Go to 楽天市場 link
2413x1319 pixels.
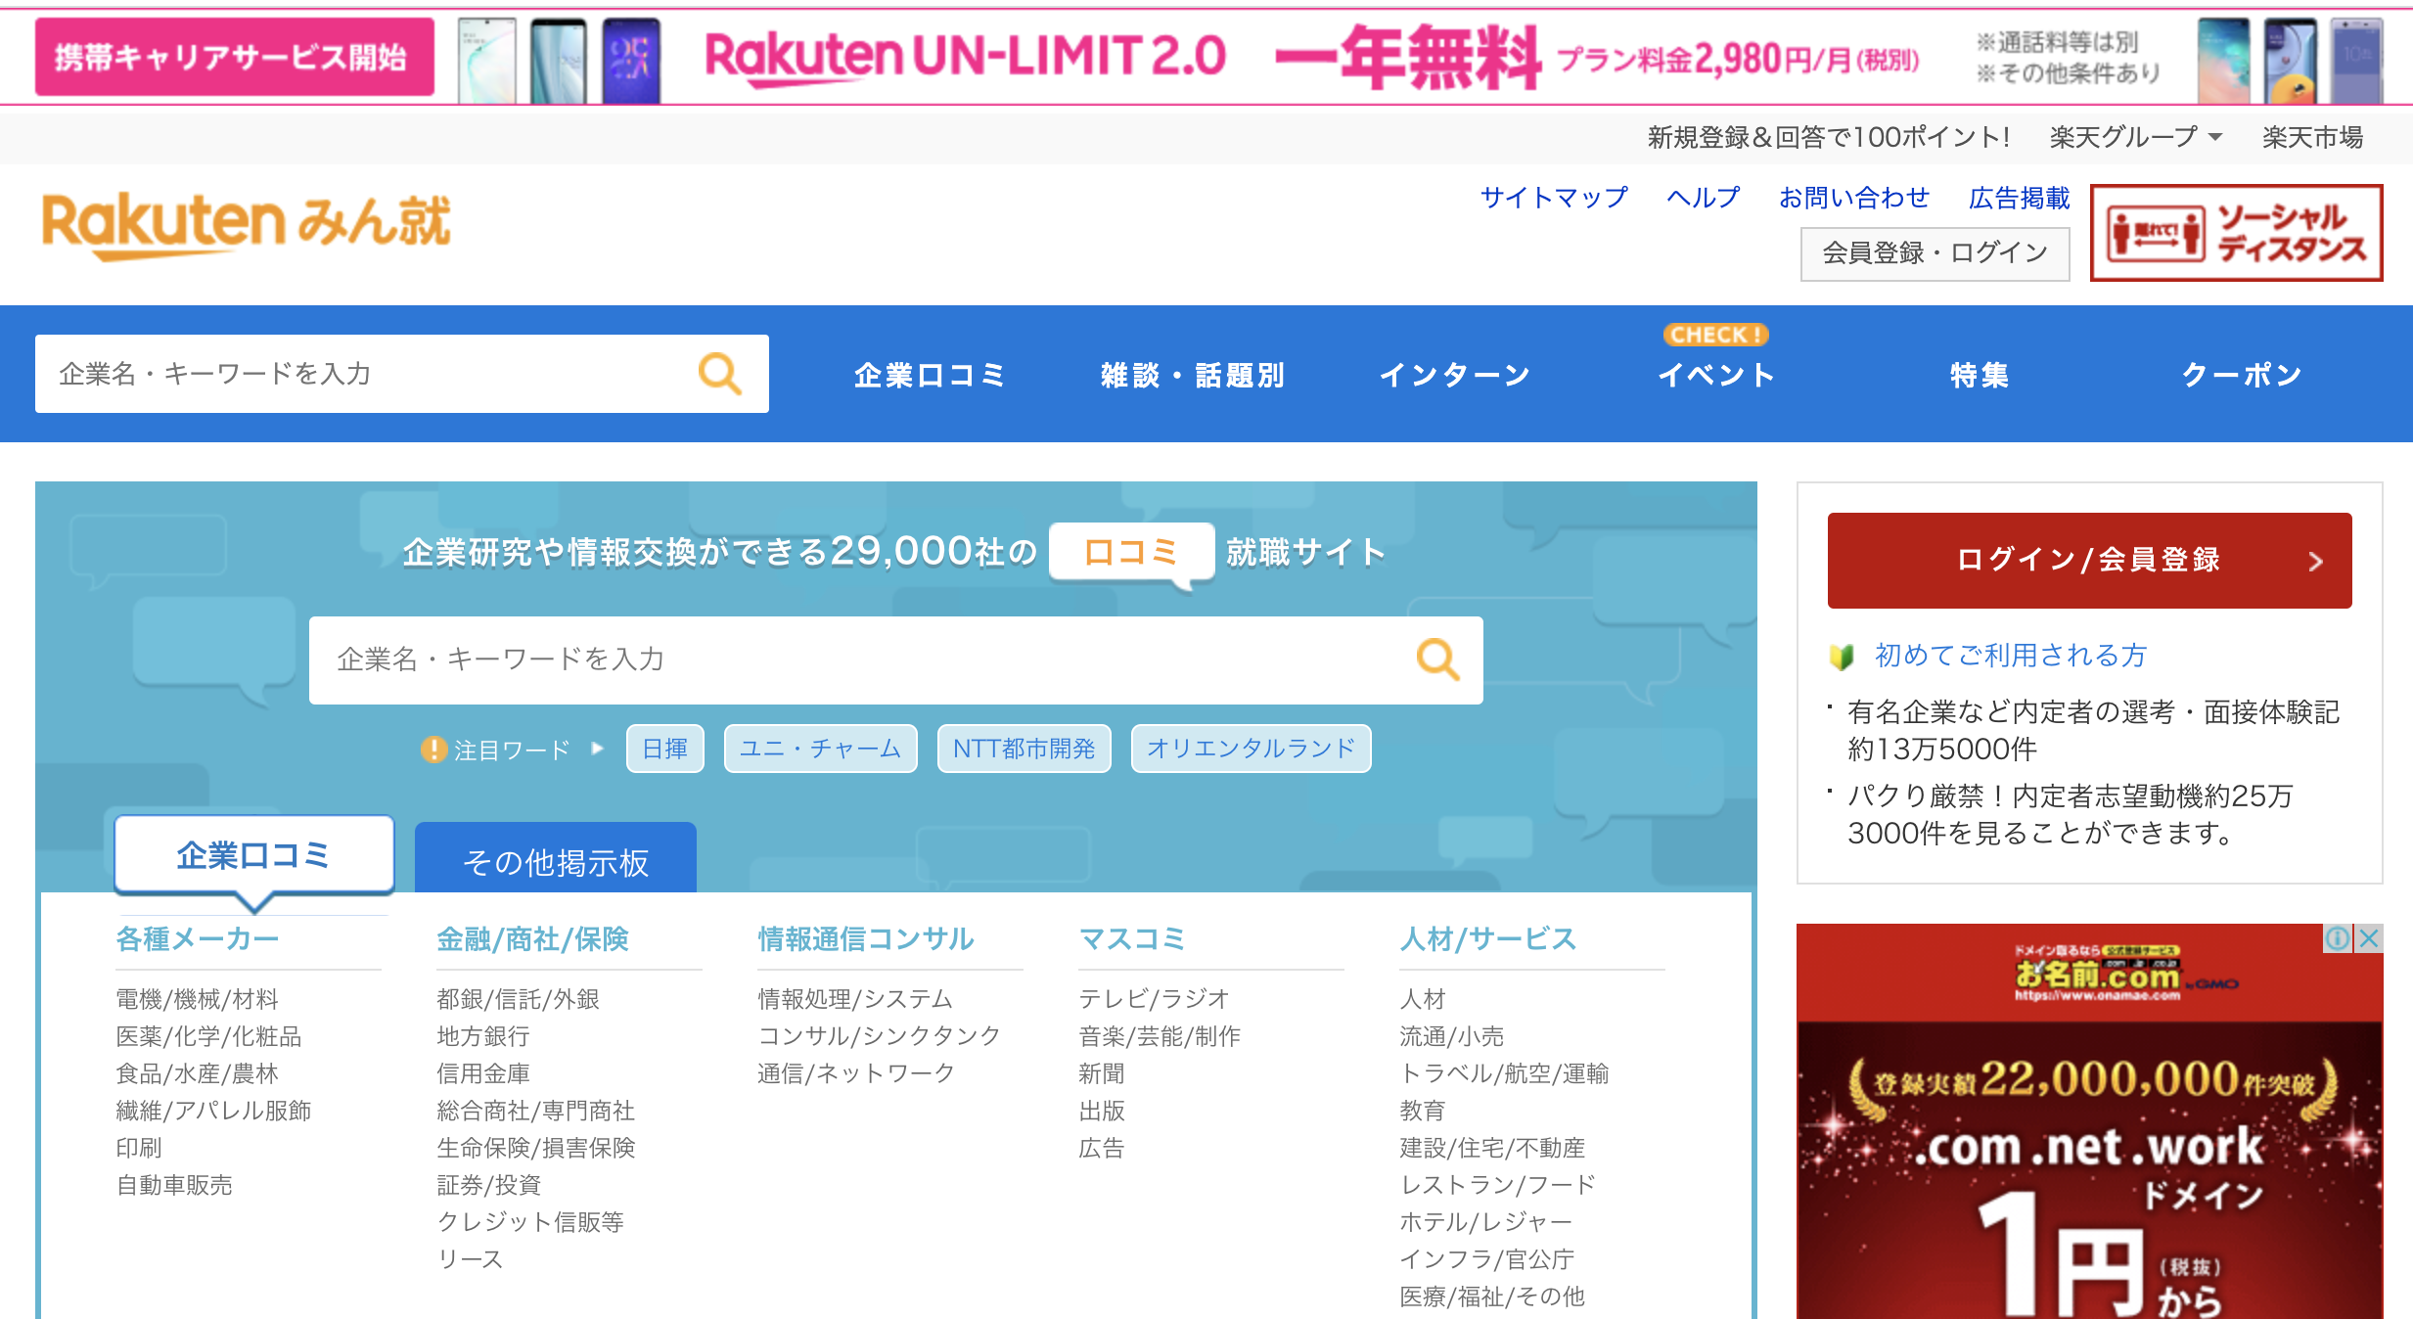tap(2312, 137)
